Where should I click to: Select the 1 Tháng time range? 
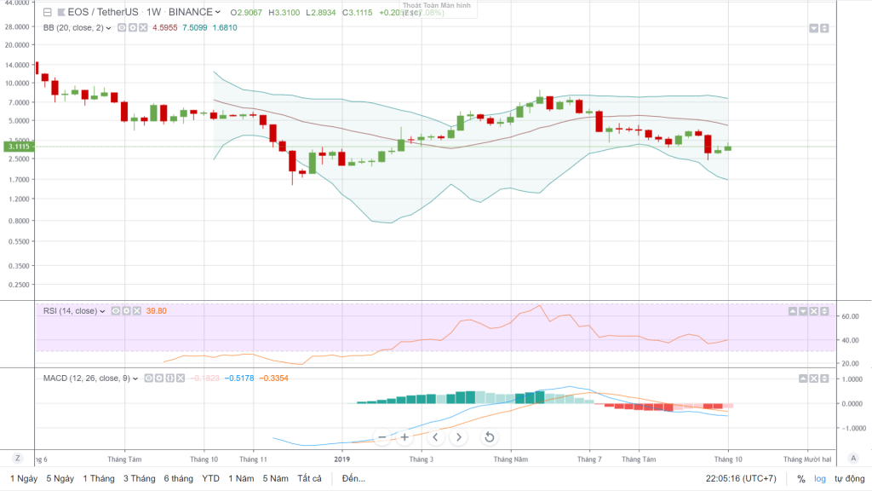(x=98, y=478)
